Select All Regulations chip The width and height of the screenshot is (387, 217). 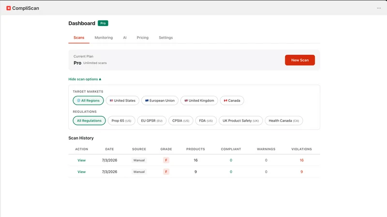pyautogui.click(x=89, y=121)
